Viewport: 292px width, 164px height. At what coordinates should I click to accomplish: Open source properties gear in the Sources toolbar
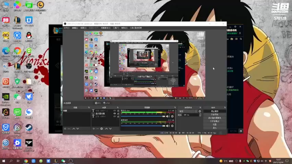point(101,129)
